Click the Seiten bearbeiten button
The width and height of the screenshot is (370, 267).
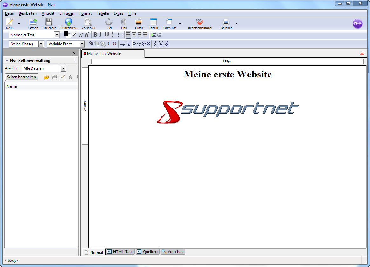pyautogui.click(x=22, y=77)
